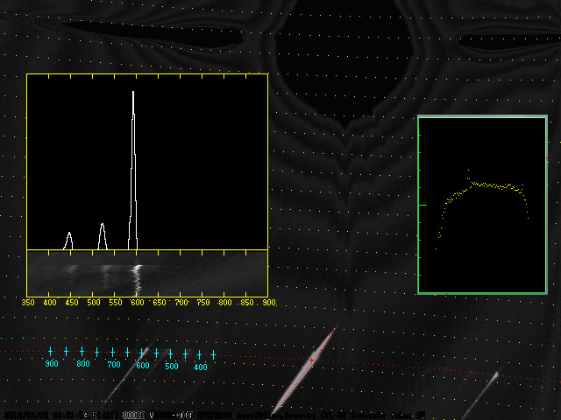Image resolution: width=561 pixels, height=420 pixels.
Task: Click the yellow axis label 750
Action: (x=203, y=303)
